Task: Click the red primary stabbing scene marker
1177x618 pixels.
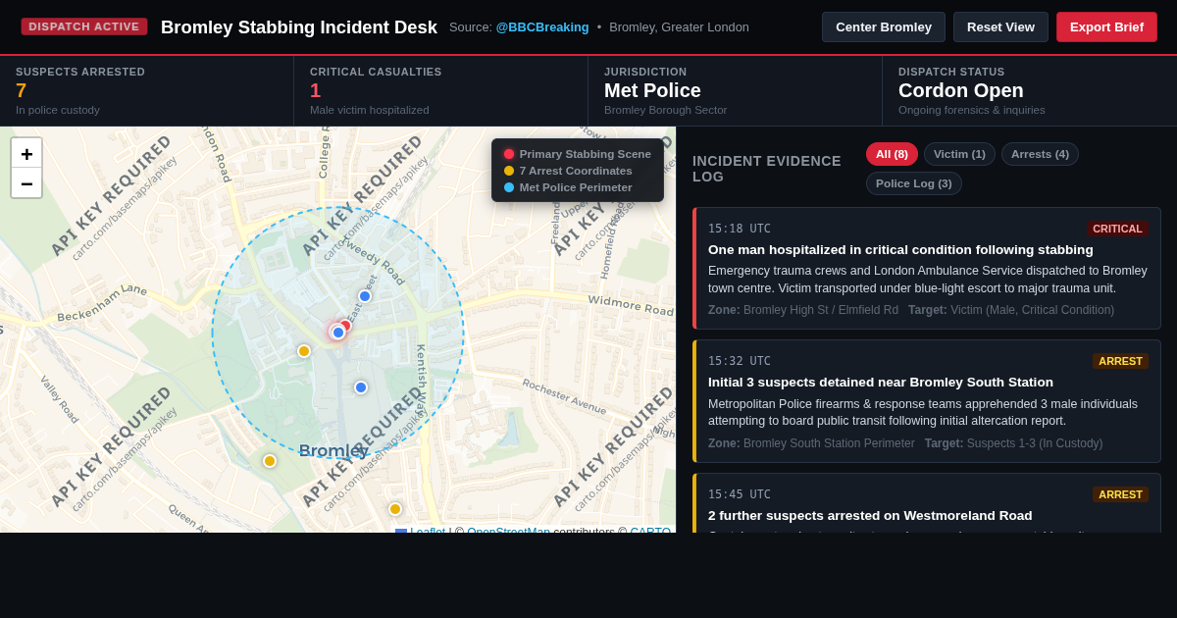Action: click(x=345, y=326)
